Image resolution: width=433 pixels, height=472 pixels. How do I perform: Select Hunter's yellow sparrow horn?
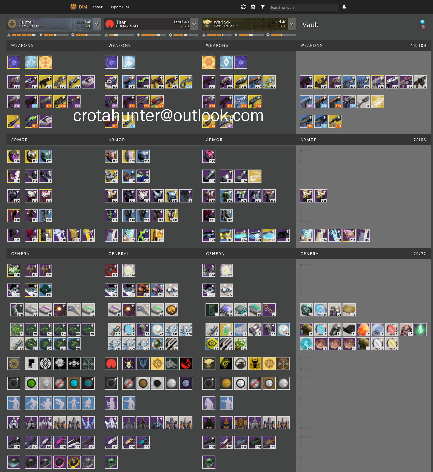click(x=74, y=462)
